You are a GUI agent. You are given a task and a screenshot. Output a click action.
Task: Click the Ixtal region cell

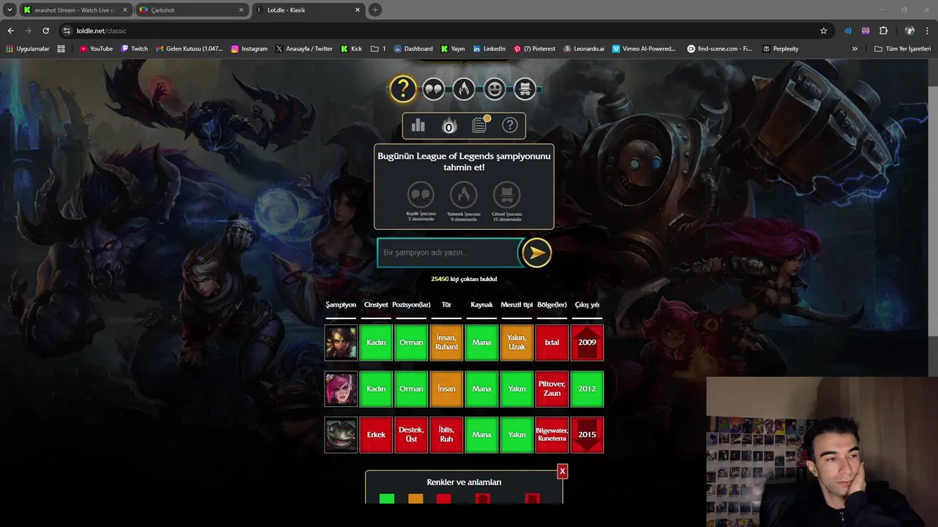[x=552, y=343]
